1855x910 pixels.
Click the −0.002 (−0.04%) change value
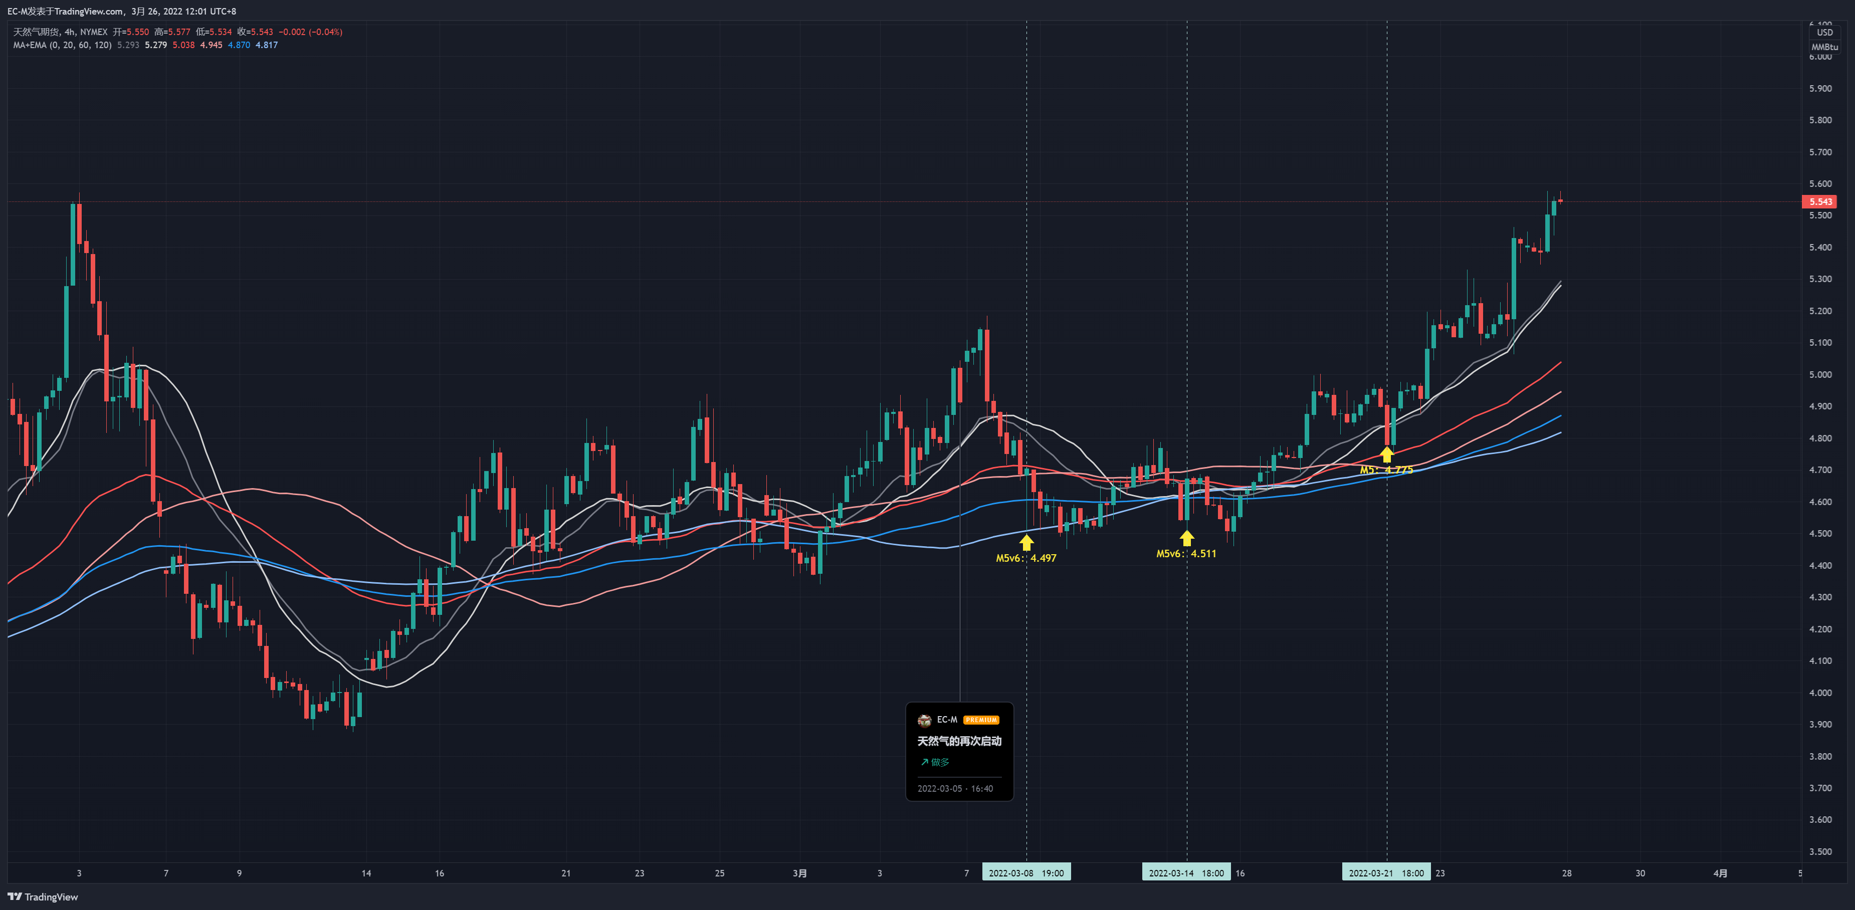click(x=310, y=32)
